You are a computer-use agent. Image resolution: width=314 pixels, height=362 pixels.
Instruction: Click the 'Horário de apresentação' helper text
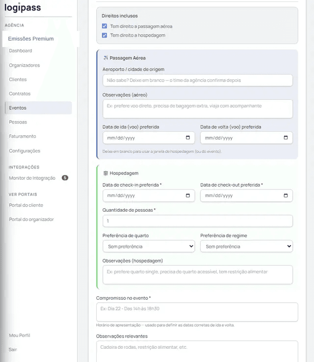point(165,325)
